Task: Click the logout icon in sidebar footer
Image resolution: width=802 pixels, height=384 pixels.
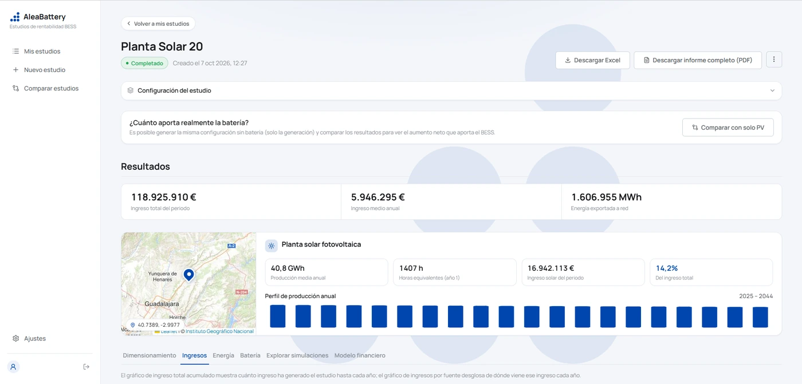Action: pyautogui.click(x=87, y=367)
